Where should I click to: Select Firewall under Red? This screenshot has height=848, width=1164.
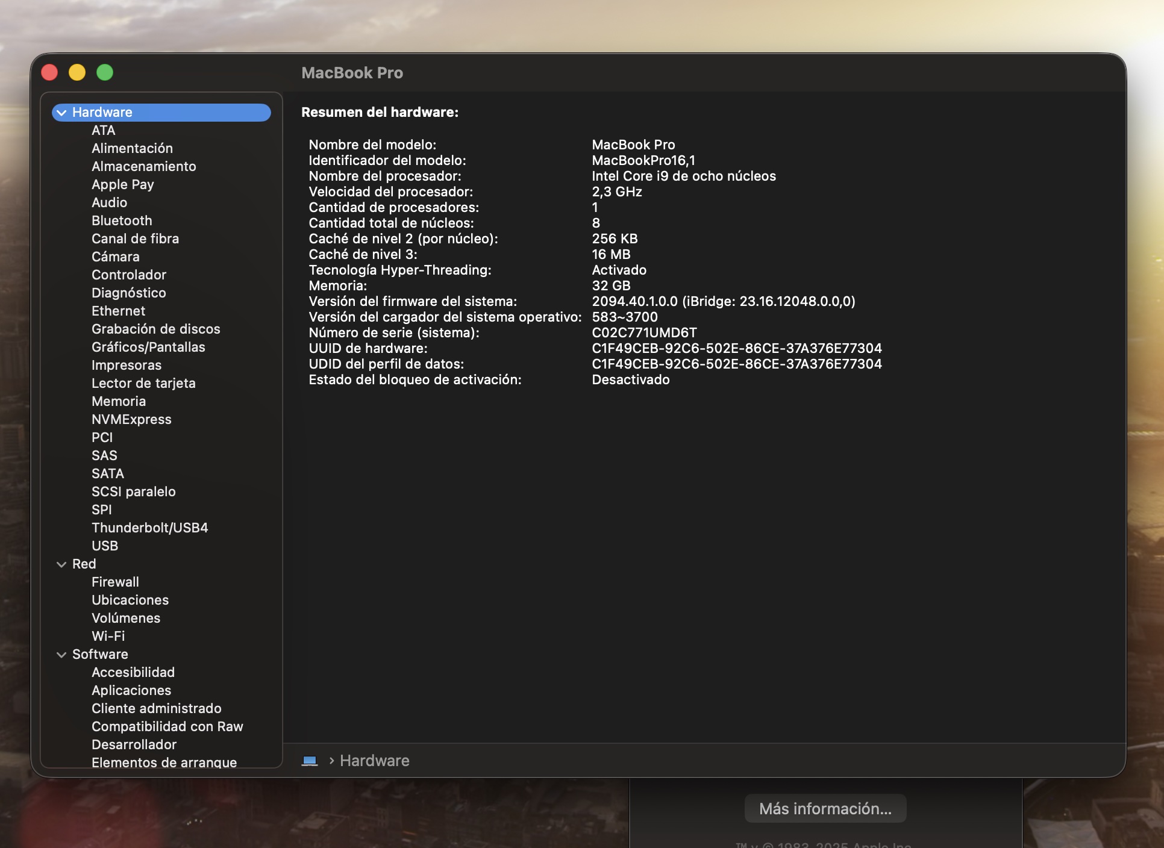[x=115, y=582]
